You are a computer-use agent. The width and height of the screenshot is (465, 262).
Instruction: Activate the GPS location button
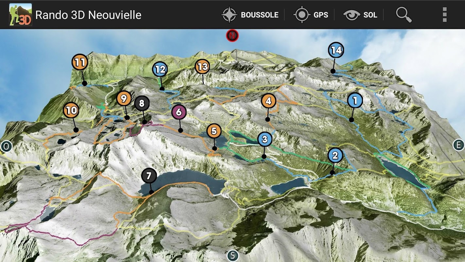click(x=311, y=15)
